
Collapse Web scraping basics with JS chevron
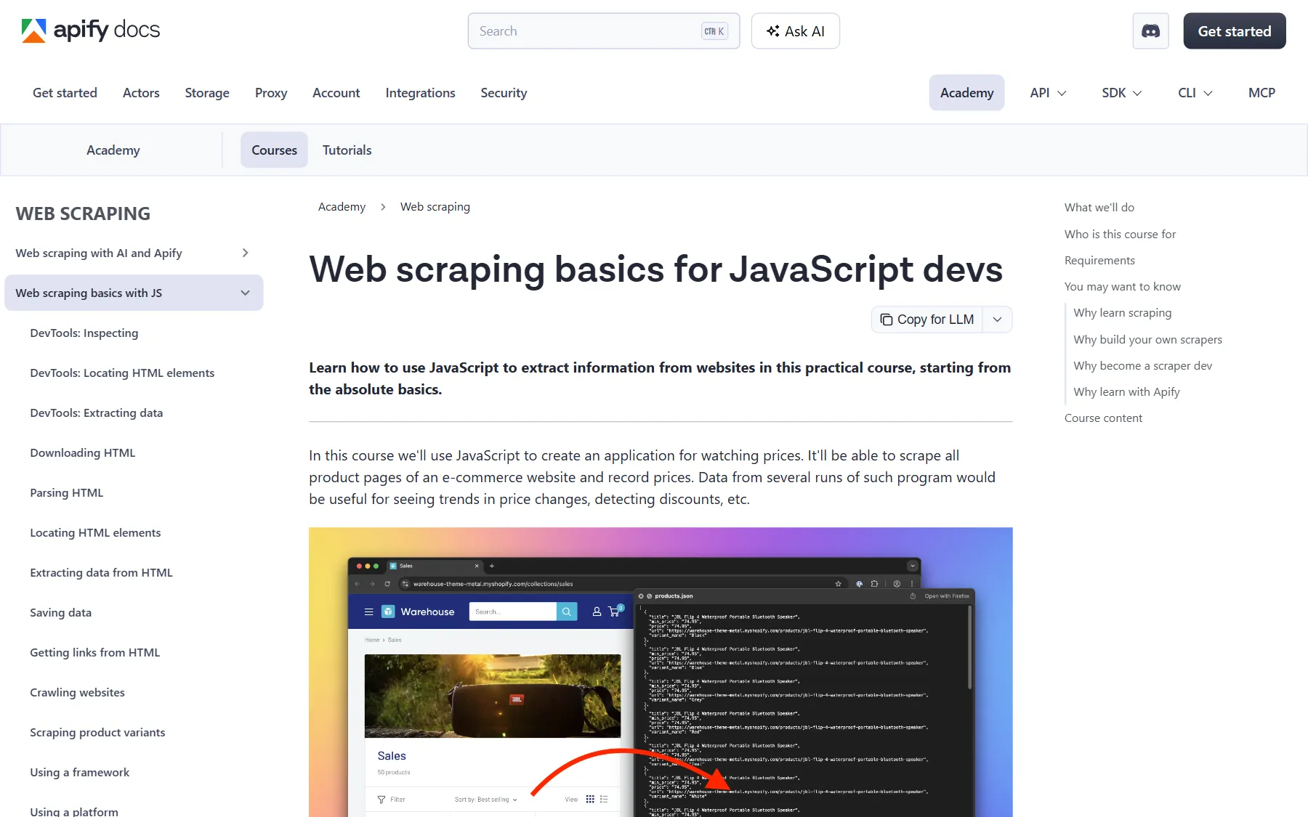245,293
